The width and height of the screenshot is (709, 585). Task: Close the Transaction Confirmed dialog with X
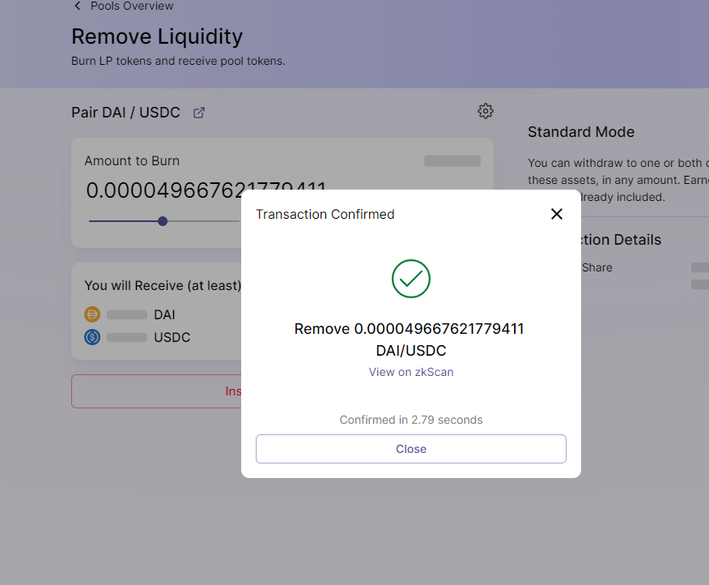(557, 214)
